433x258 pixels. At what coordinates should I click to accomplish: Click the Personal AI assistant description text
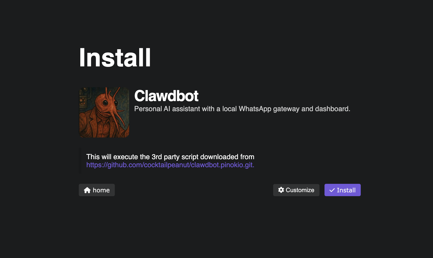[x=242, y=109]
